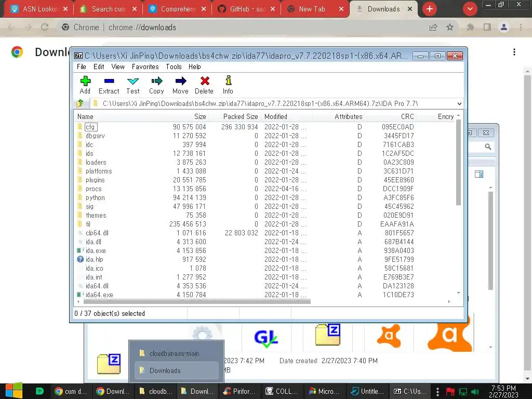532x399 pixels.
Task: Open the View menu
Action: (118, 66)
